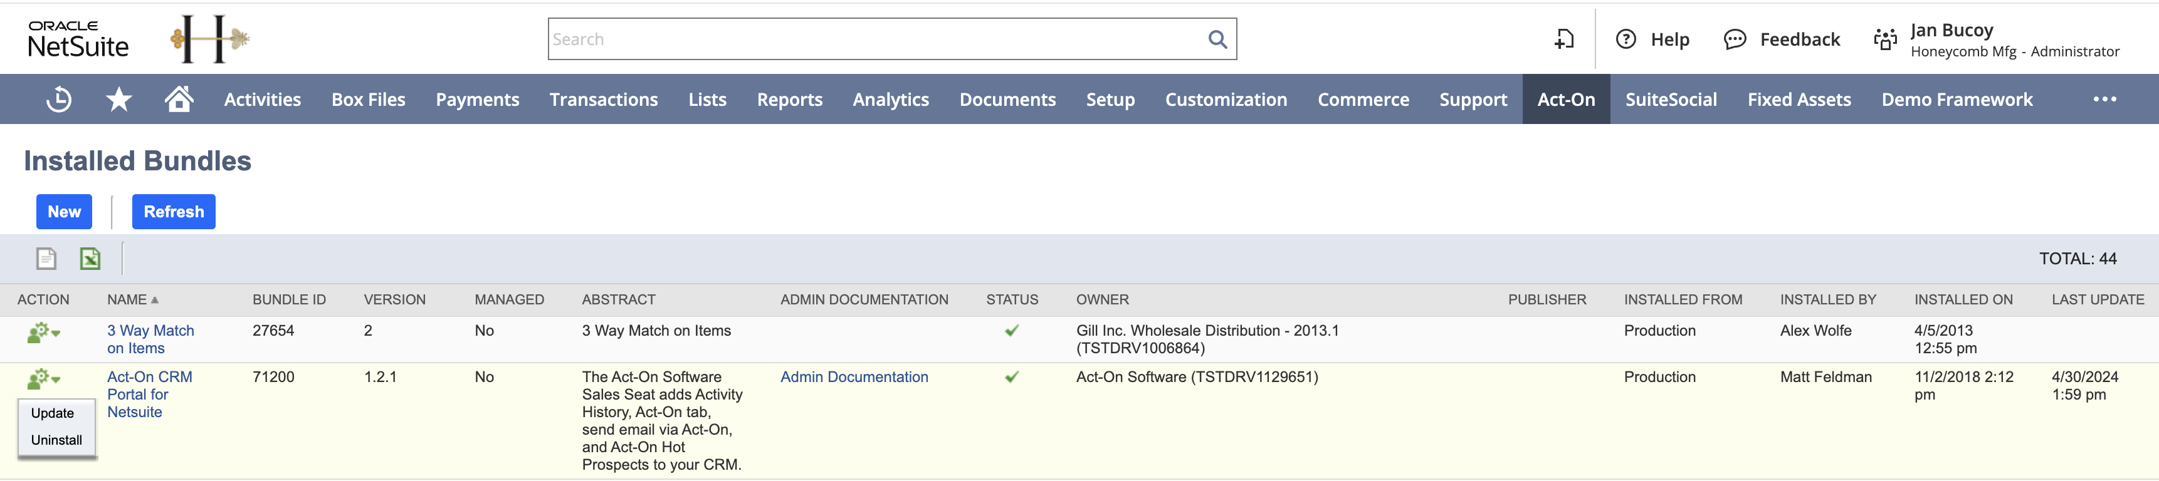
Task: Sort by VERSION column header
Action: point(395,300)
